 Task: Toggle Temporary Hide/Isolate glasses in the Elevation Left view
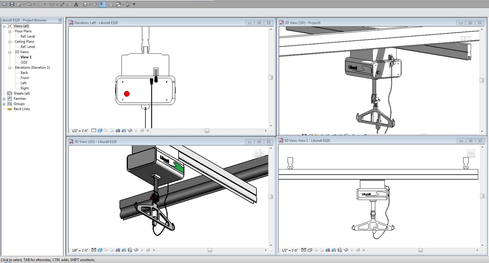point(130,131)
